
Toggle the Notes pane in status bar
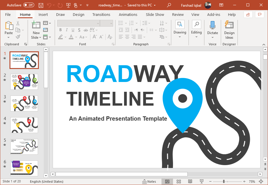[149, 182]
